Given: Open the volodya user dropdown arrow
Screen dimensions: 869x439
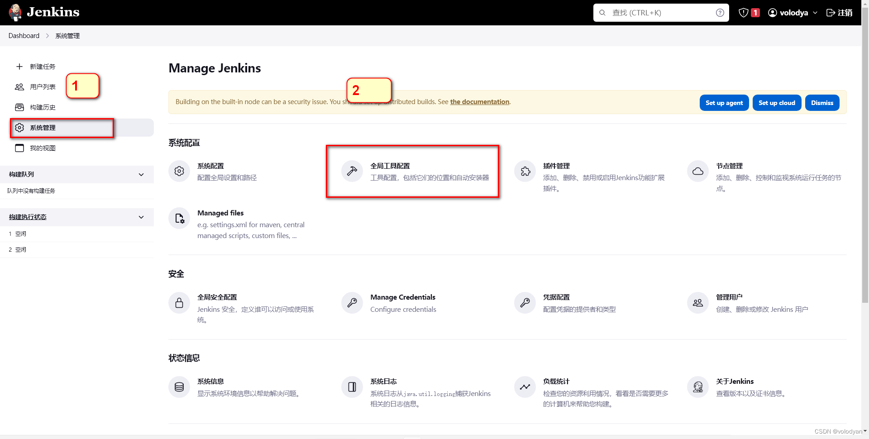Looking at the screenshot, I should [815, 13].
